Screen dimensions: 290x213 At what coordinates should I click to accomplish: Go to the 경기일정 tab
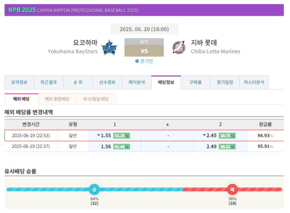tap(225, 82)
